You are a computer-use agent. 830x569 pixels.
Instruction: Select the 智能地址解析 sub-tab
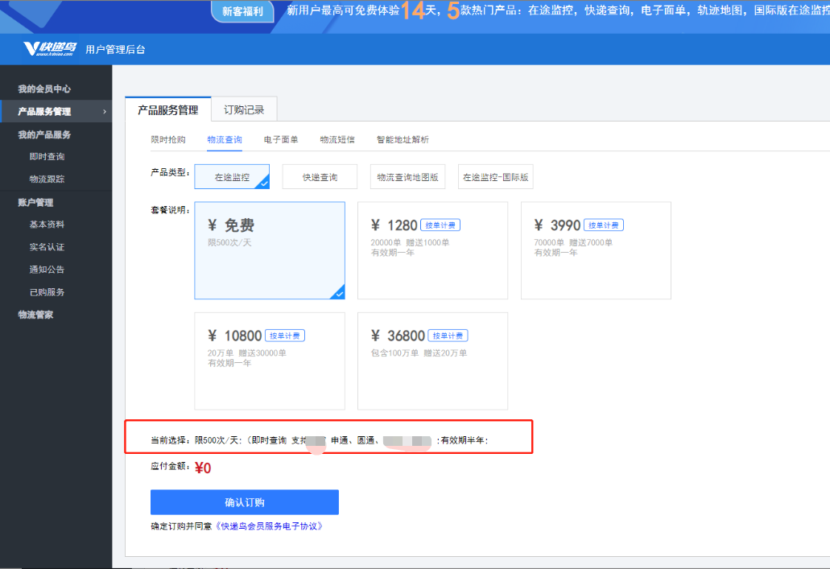click(403, 140)
